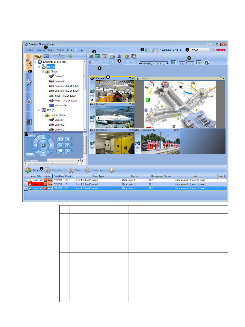Image resolution: width=245 pixels, height=327 pixels.
Task: Open the Alarms menu
Action: coord(60,50)
